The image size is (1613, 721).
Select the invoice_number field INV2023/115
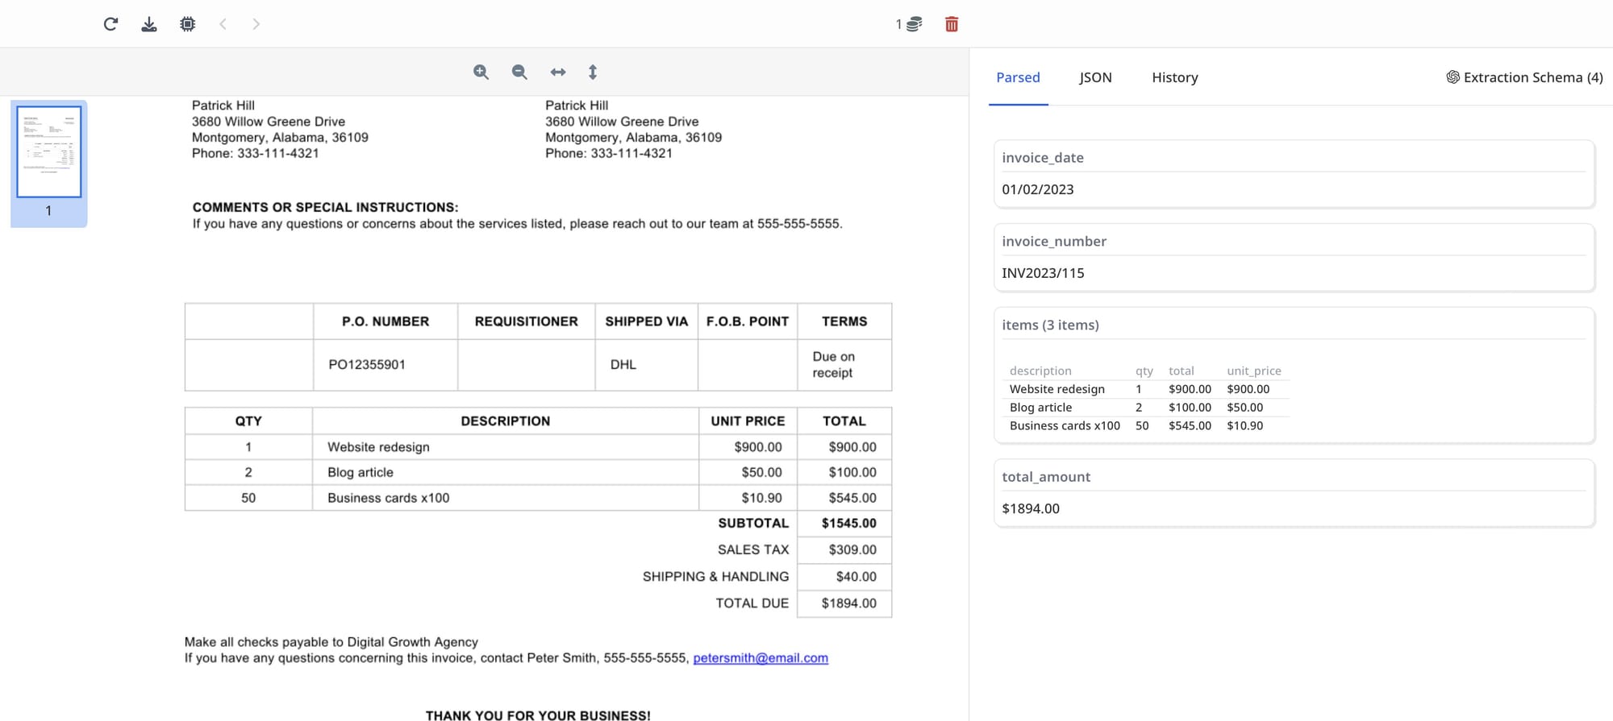(1043, 273)
